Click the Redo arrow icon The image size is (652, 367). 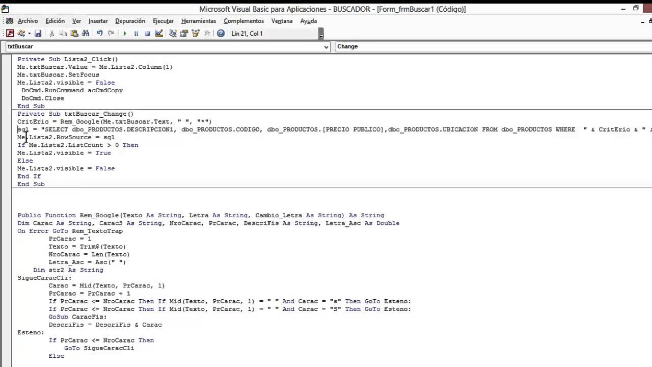tap(111, 33)
